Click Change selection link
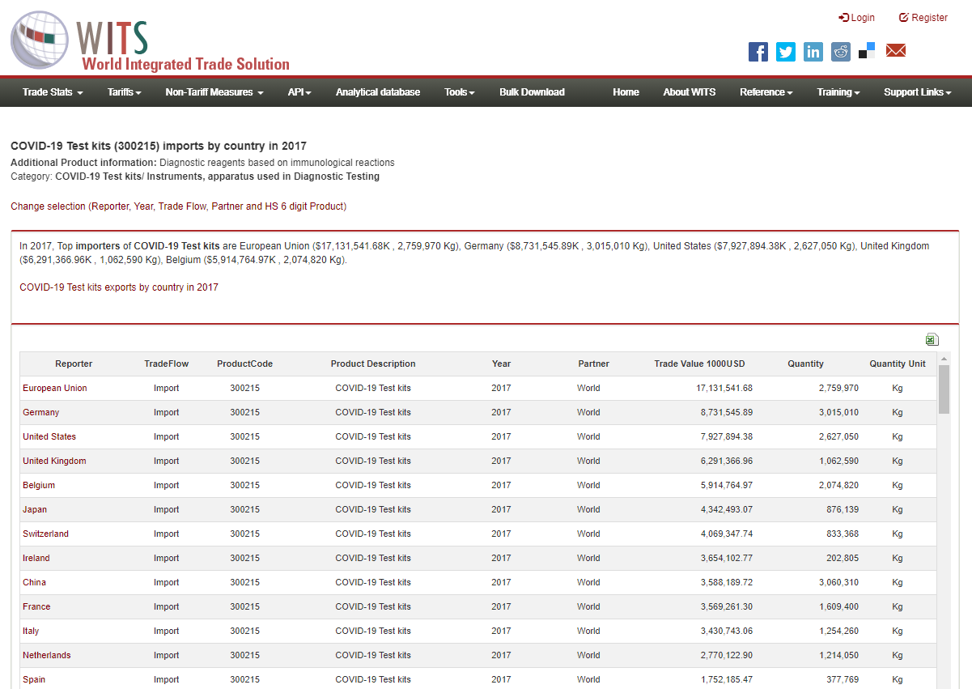972x689 pixels. [x=179, y=206]
